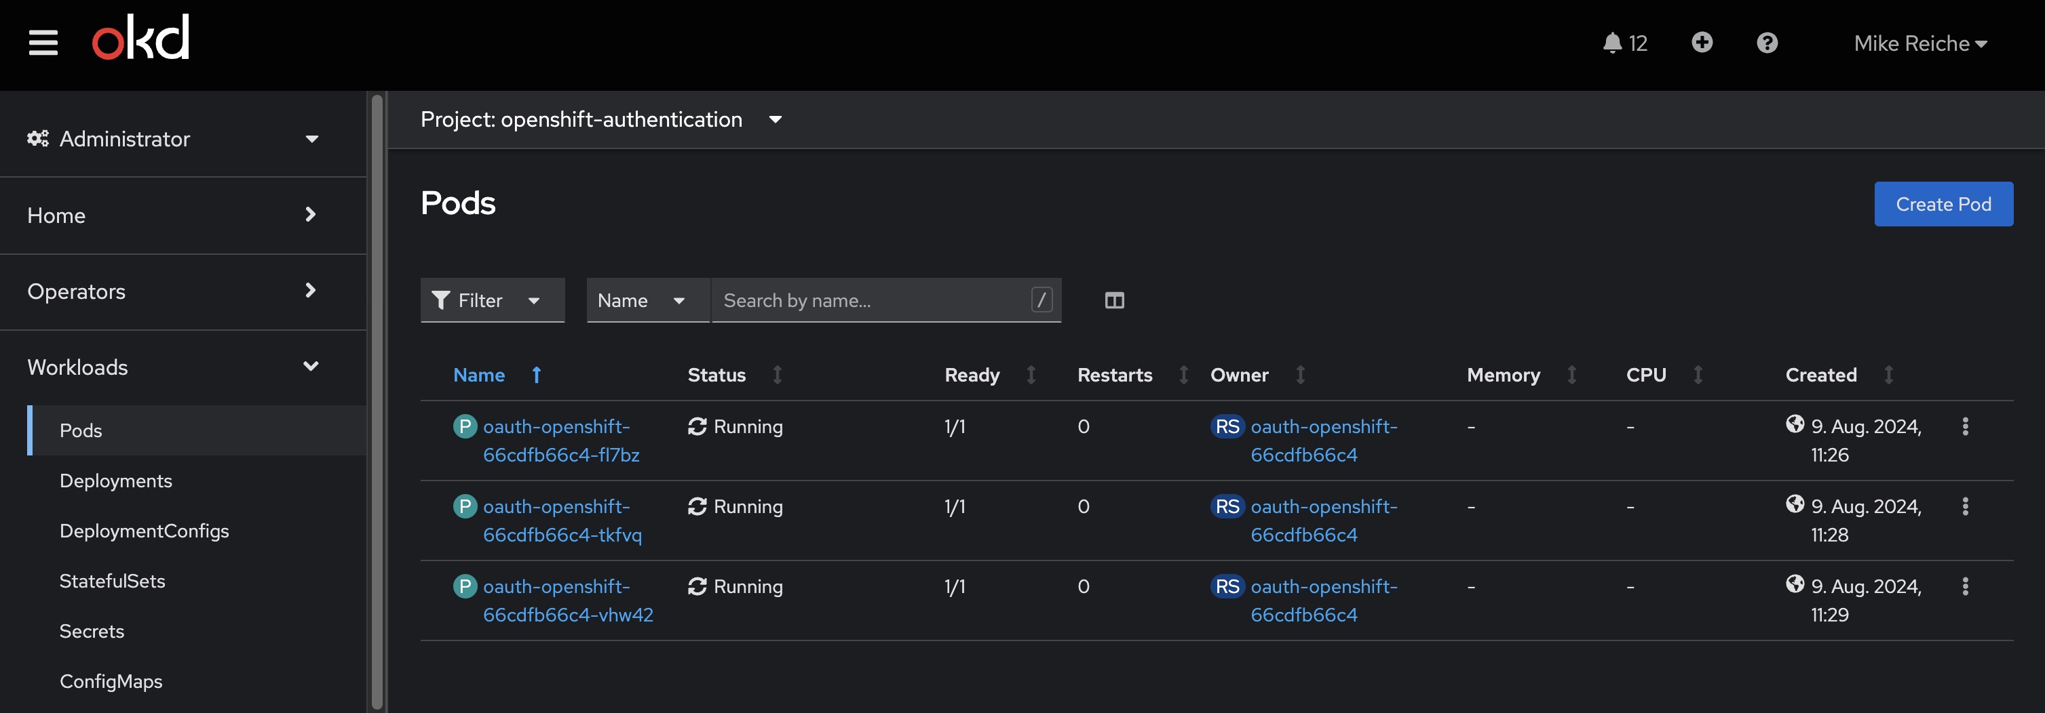The height and width of the screenshot is (713, 2045).
Task: Open the plus import menu icon
Action: 1701,42
